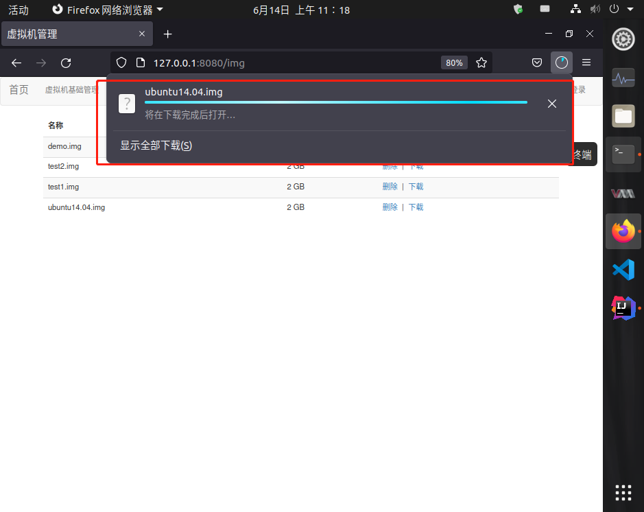
Task: Open Virtual Machine Manager in dock
Action: tap(623, 193)
